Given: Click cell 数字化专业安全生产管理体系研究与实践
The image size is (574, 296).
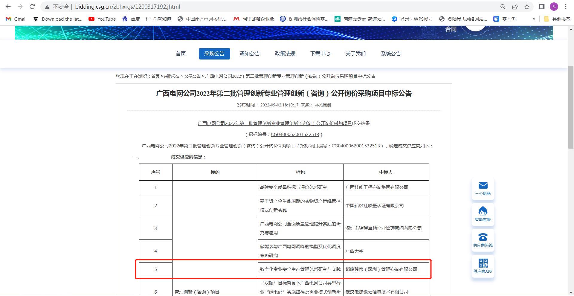Looking at the screenshot, I should pyautogui.click(x=300, y=269).
